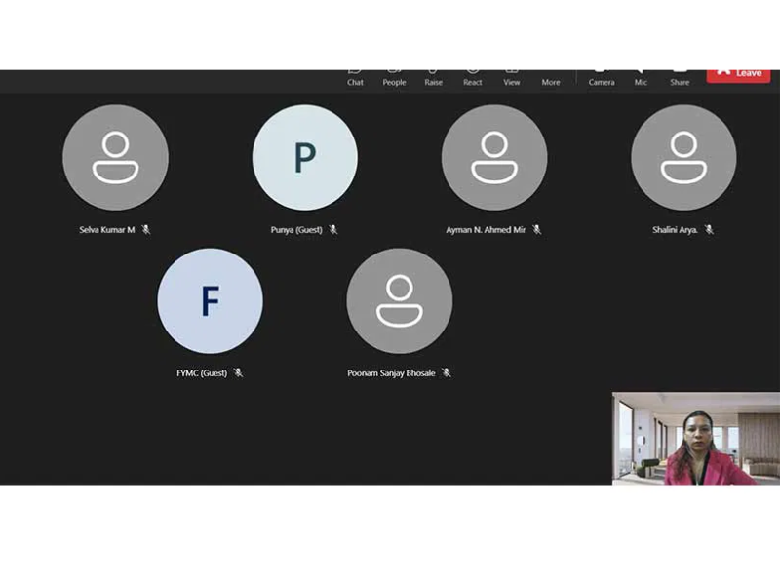Select Selva Kumar M's avatar
The height and width of the screenshot is (585, 780).
point(115,157)
